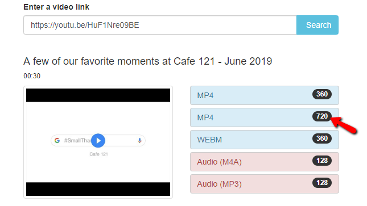Click the 128 badge on Audio (MP3) row
Image resolution: width=367 pixels, height=206 pixels.
tap(322, 183)
